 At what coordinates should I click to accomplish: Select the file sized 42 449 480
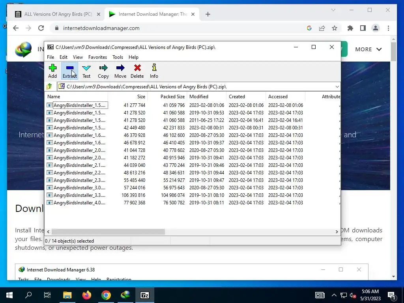click(193, 127)
